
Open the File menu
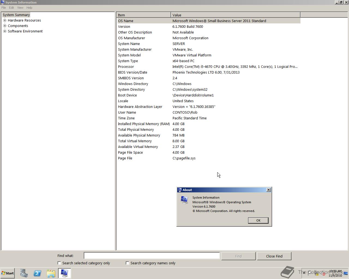coord(4,8)
